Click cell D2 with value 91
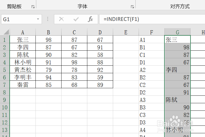 click(x=100, y=47)
